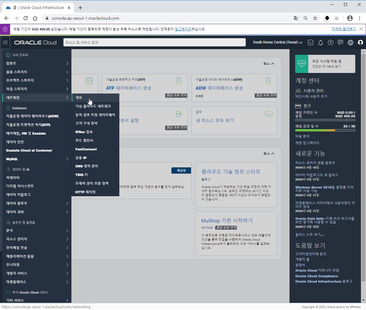This screenshot has width=366, height=310.
Task: Click the zoom magnifier icon in address bar
Action: coord(306,18)
